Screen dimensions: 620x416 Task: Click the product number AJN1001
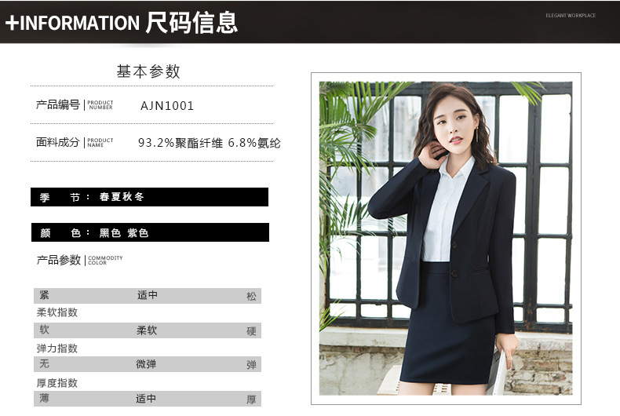tap(167, 106)
